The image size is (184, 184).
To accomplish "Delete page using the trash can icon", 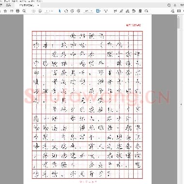I will tap(140, 11).
